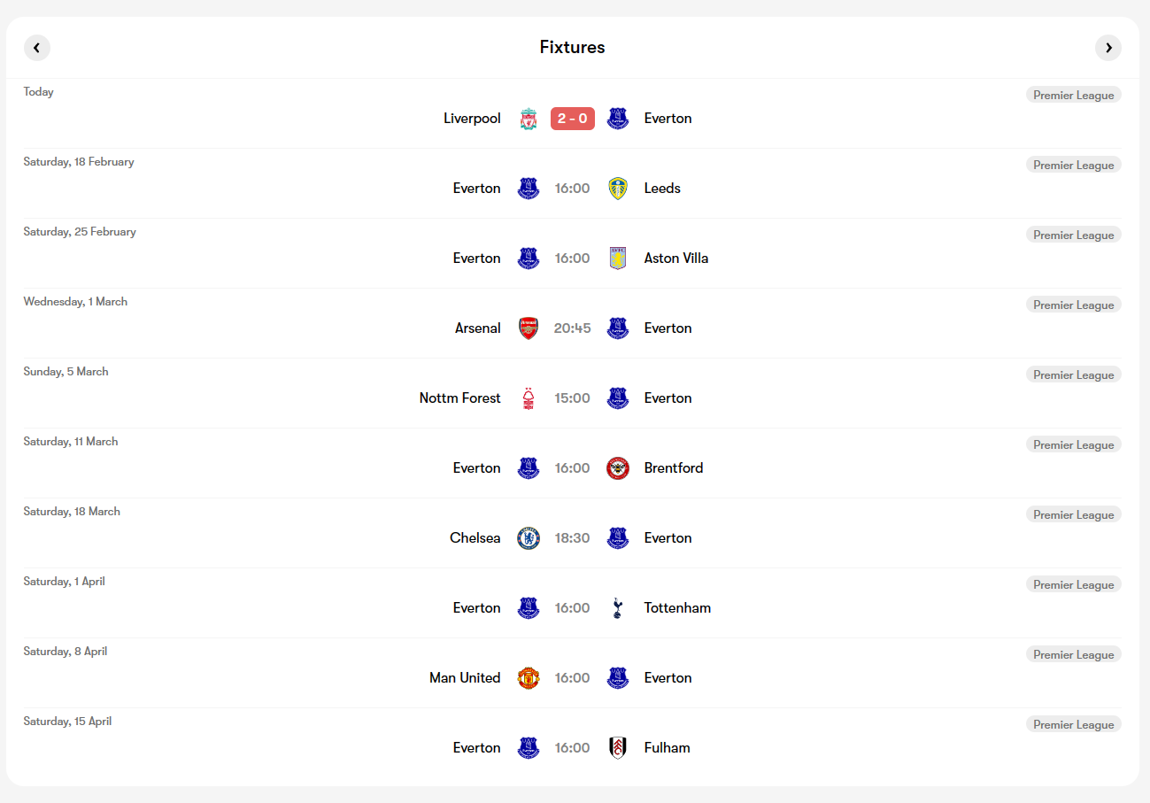Click the Fulham club crest
1150x803 pixels.
(x=618, y=748)
